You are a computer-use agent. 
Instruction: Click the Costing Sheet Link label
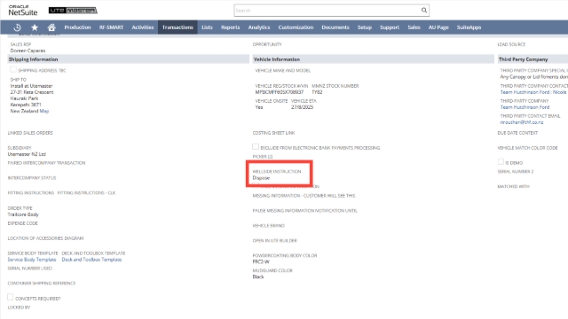coord(273,133)
